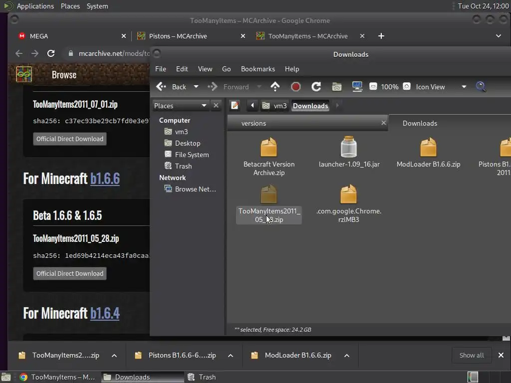Expand options for the ModLoader B1.6.6.zip download

pos(347,356)
